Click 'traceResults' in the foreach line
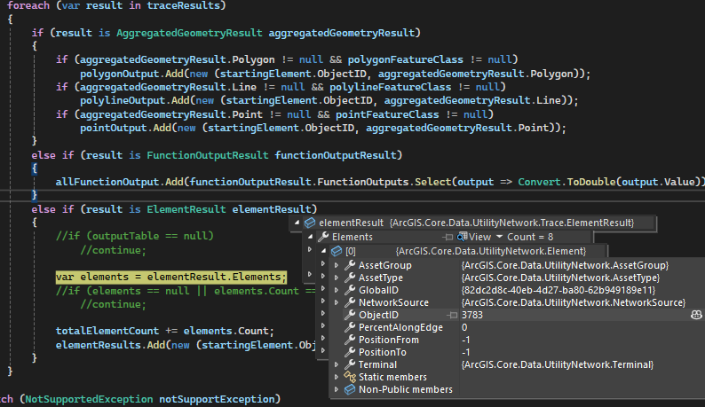The image size is (705, 407). [183, 5]
